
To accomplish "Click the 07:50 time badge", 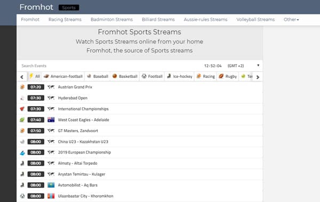I will (36, 131).
